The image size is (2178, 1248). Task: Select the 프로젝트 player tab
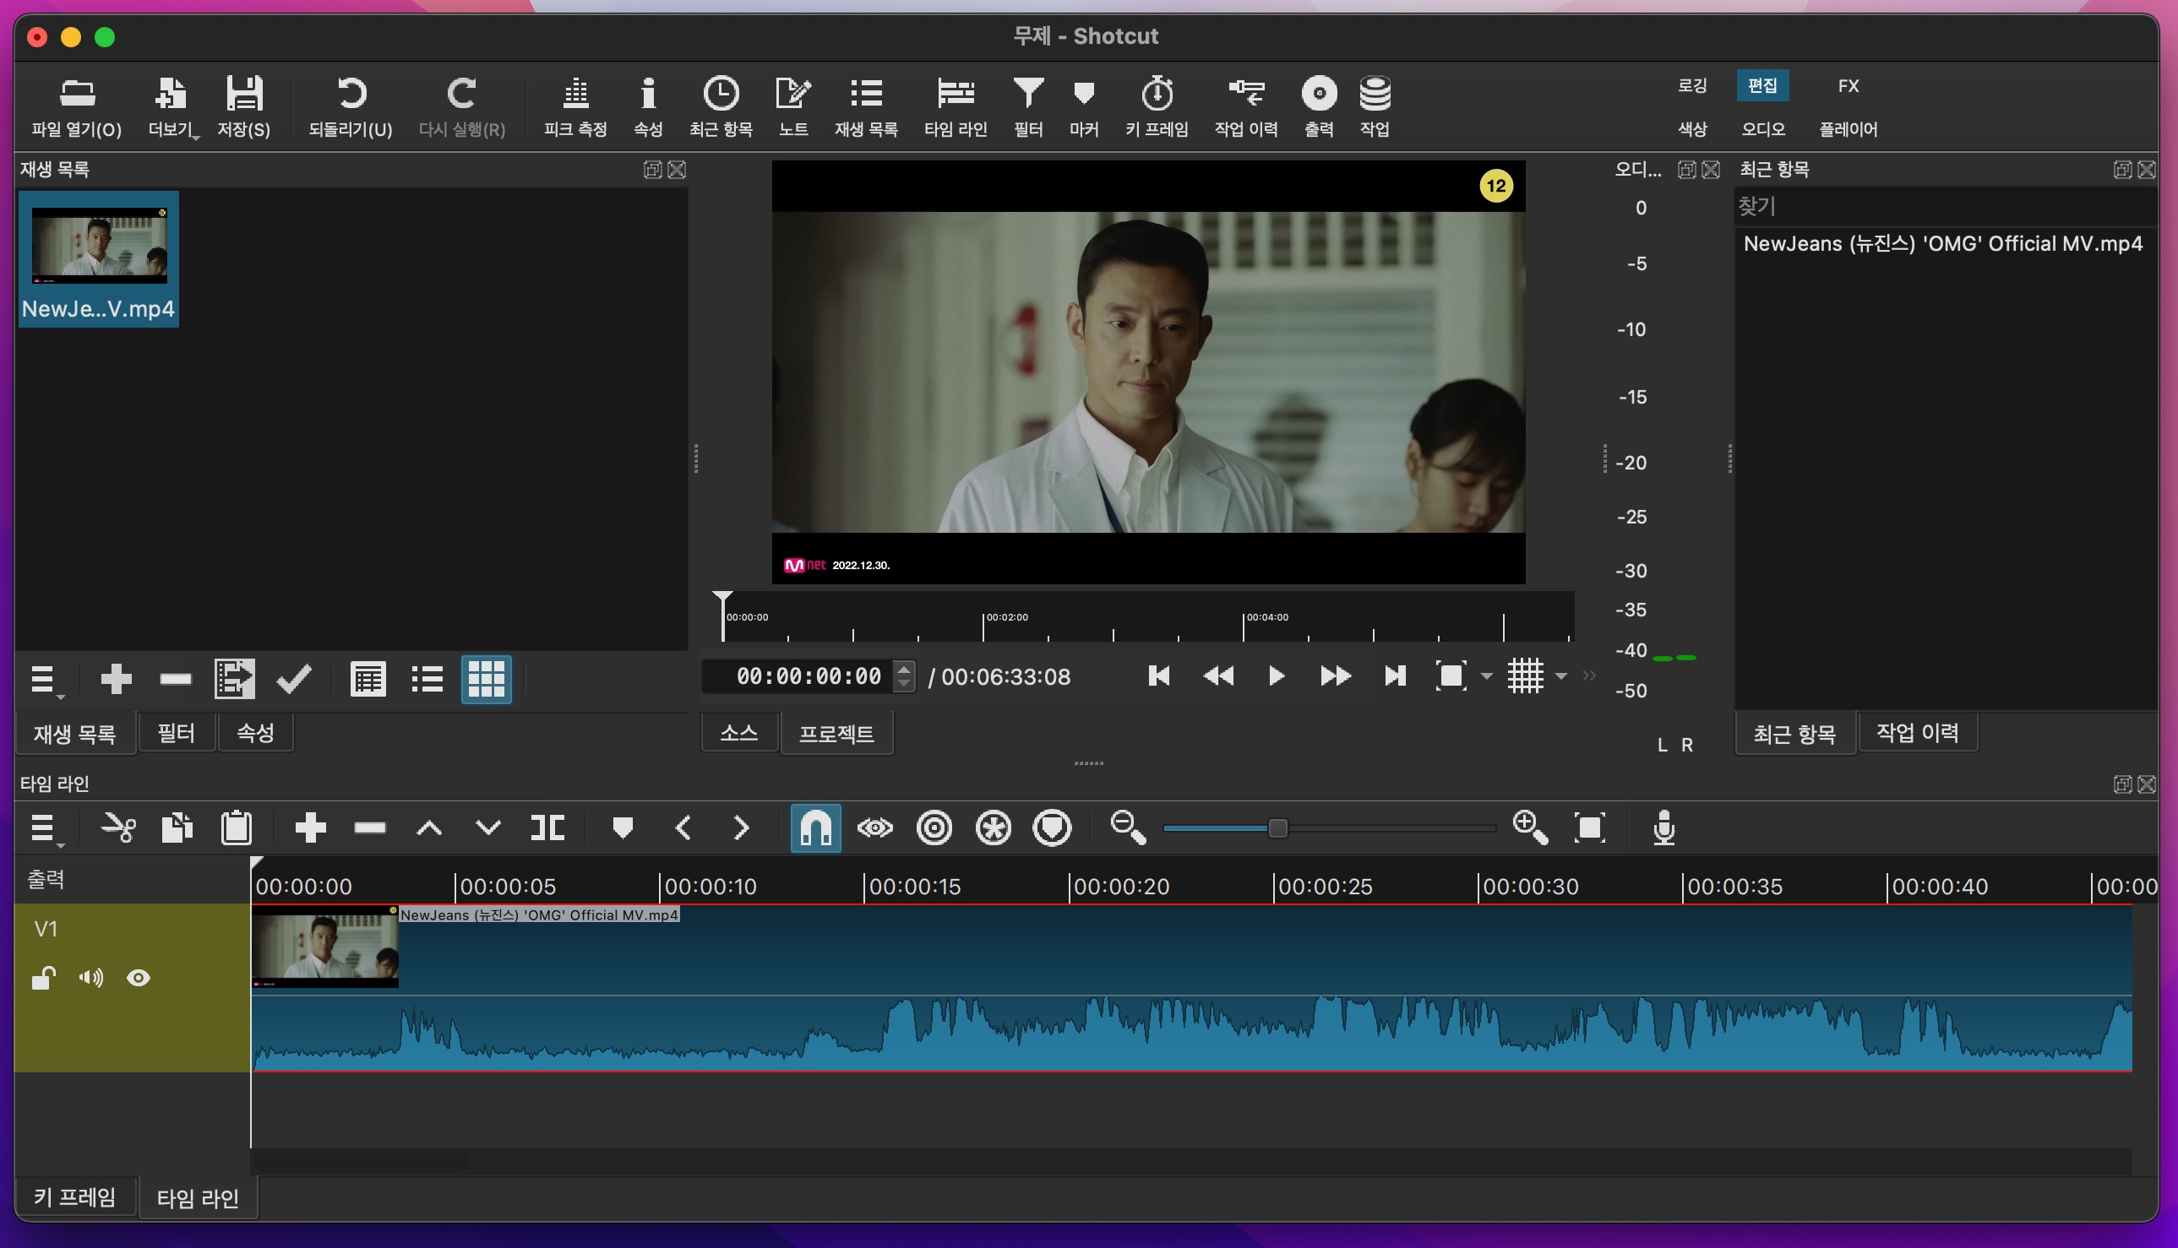[x=836, y=734]
